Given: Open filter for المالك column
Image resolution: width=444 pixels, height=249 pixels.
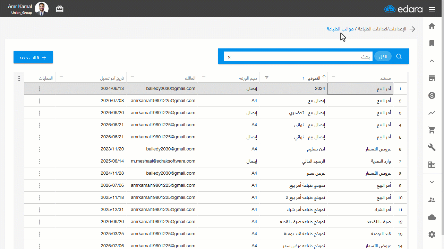Looking at the screenshot, I should point(132,77).
